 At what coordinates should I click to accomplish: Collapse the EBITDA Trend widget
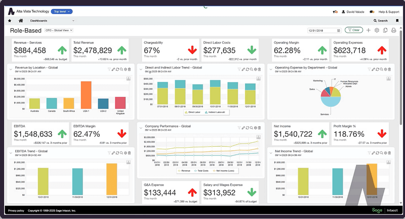tap(11, 151)
